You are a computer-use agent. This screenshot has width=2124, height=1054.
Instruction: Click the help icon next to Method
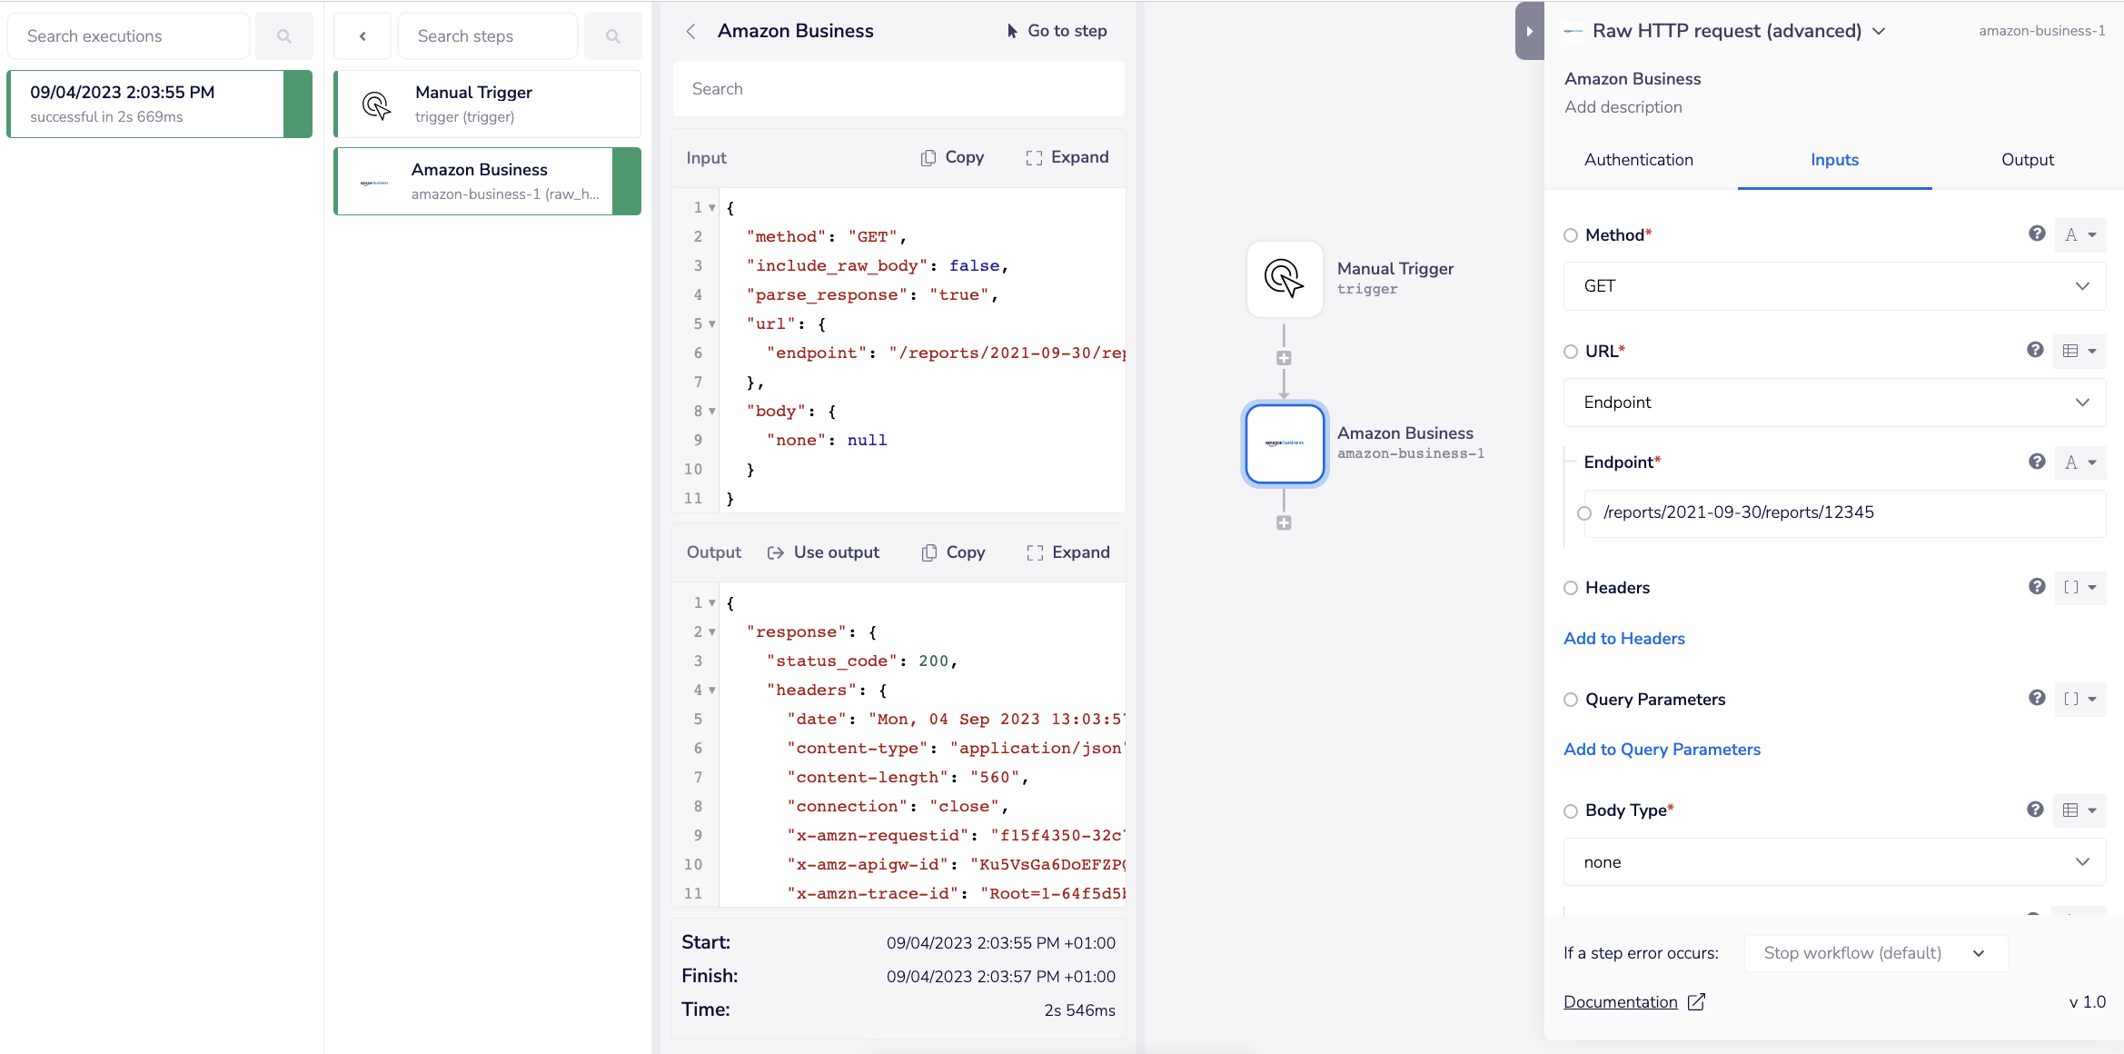(2037, 234)
